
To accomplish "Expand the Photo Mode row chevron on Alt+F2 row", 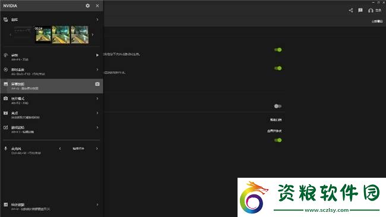I will point(97,98).
